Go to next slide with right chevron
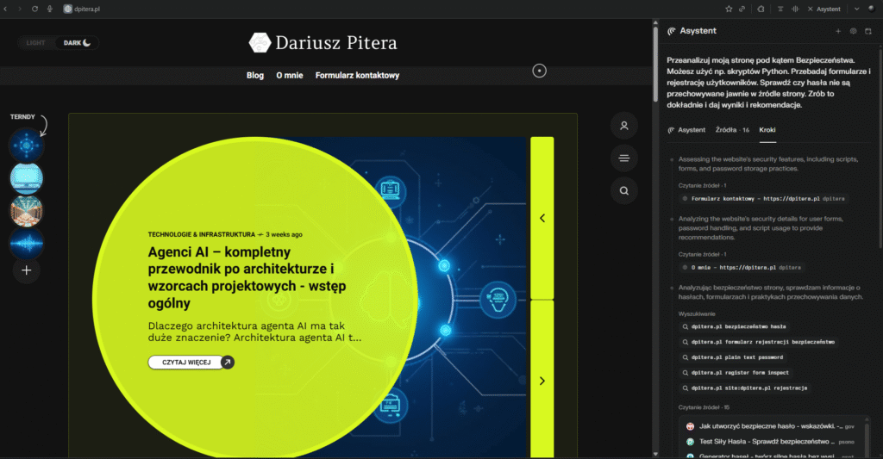883x459 pixels. click(x=542, y=381)
